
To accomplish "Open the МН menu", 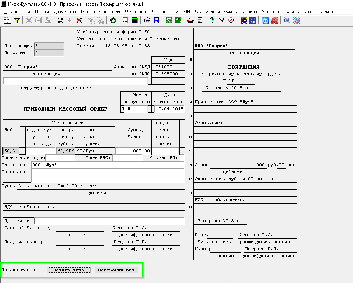I will tap(187, 12).
